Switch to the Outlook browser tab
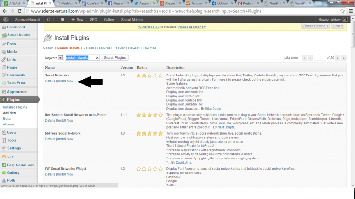Image resolution: width=355 pixels, height=199 pixels. (222, 3)
